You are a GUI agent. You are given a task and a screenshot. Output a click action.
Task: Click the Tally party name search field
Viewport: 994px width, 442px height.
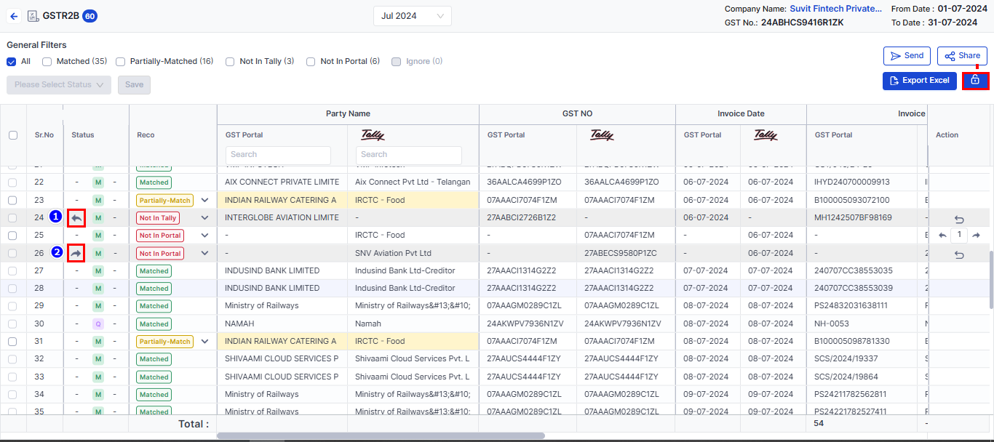pyautogui.click(x=408, y=155)
